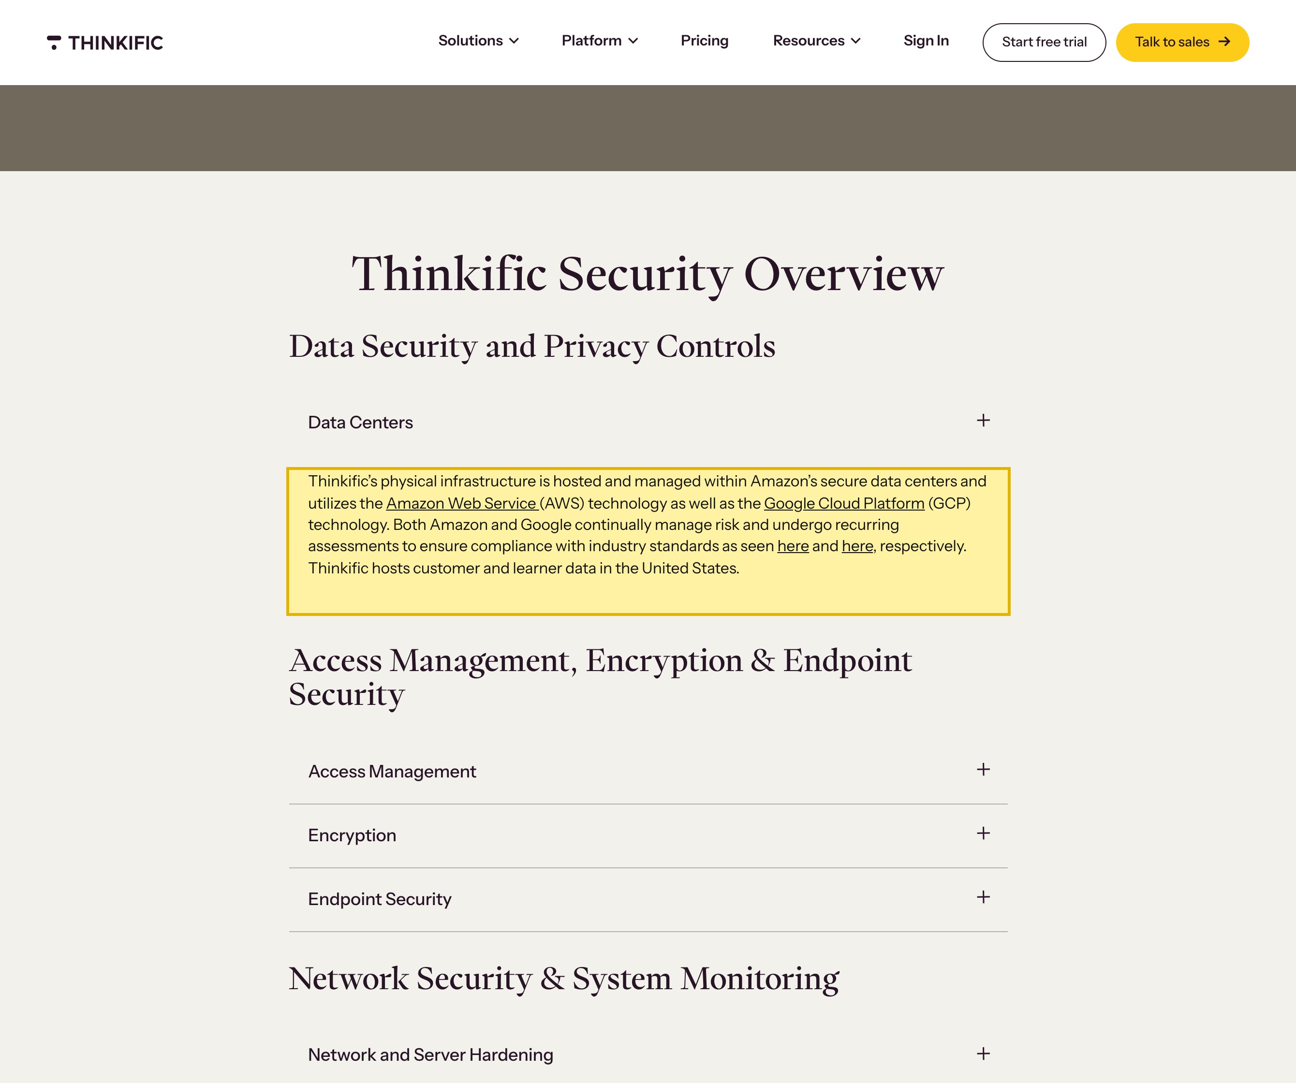Expand Network and Server Hardening section

648,1054
